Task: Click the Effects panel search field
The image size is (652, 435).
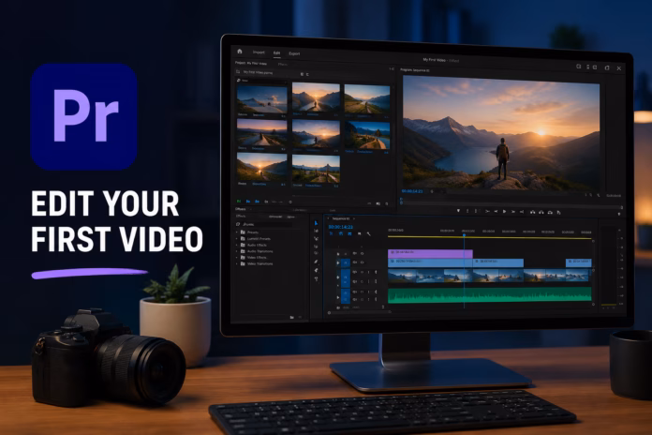Action: (265, 224)
